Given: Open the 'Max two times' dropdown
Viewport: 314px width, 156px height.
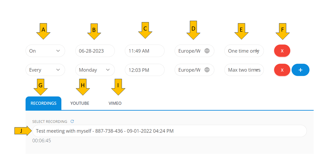Looking at the screenshot, I should (x=244, y=70).
